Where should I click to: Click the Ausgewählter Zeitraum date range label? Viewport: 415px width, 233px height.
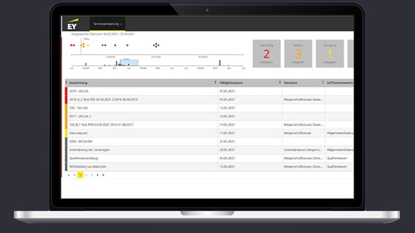102,34
